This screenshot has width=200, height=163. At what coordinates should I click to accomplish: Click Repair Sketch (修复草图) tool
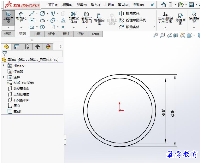tap(181, 19)
